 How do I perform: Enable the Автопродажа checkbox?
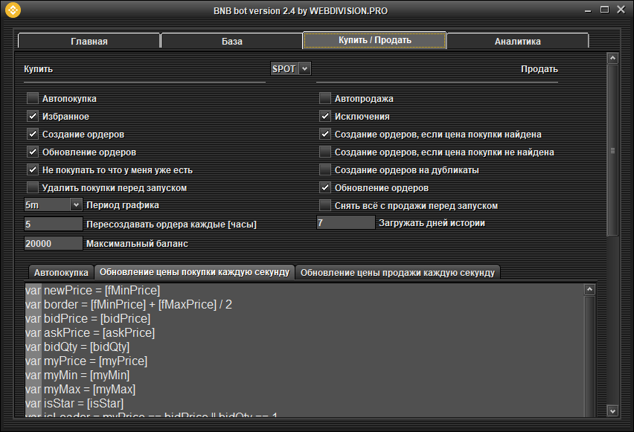[x=325, y=98]
